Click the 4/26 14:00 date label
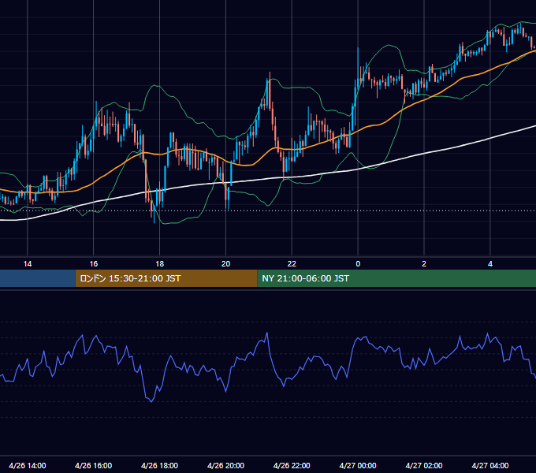Viewport: 536px width, 473px height. tap(28, 465)
